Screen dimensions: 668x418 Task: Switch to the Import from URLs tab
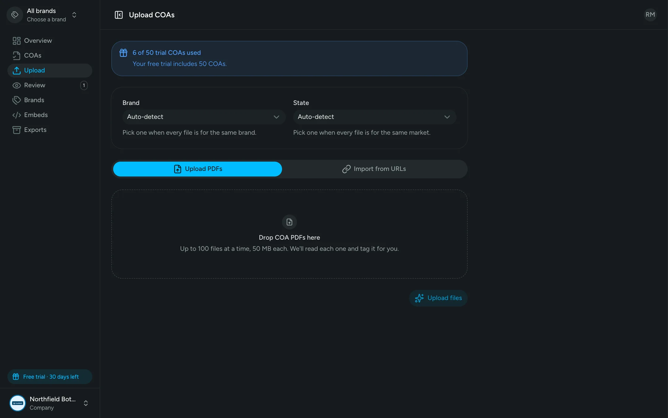pos(374,169)
